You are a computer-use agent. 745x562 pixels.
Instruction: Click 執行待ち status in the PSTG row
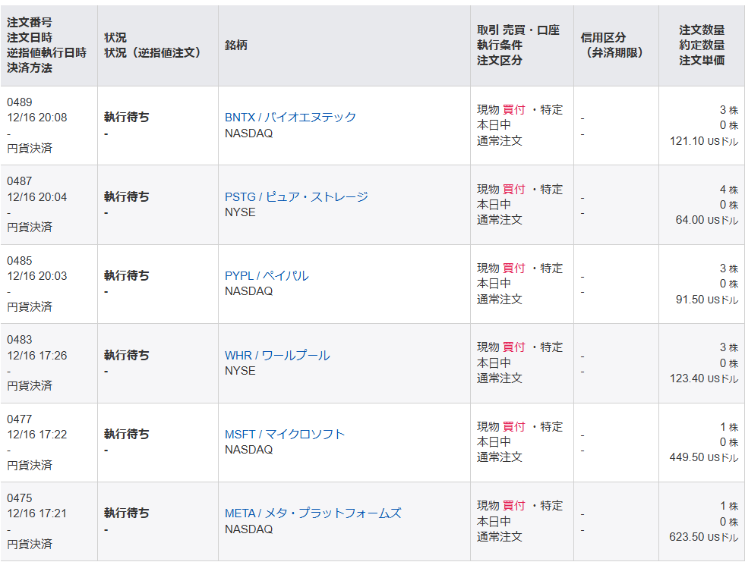pos(126,196)
